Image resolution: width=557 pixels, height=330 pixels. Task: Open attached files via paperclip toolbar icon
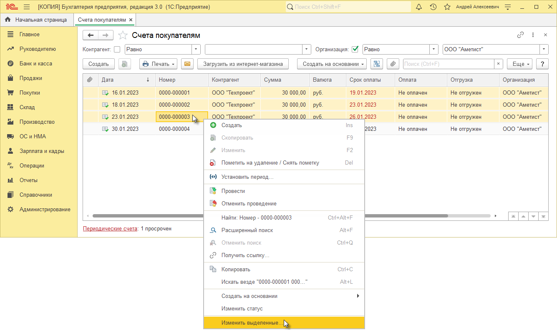(x=393, y=64)
